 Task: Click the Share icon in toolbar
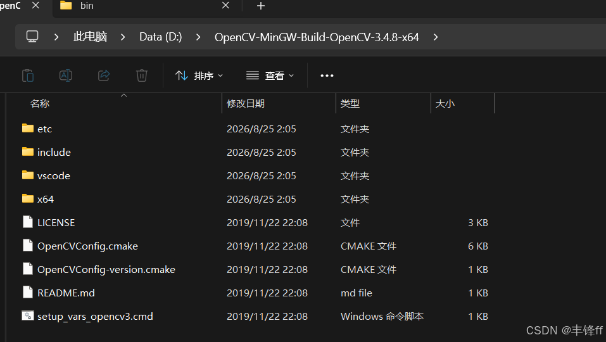click(x=104, y=75)
